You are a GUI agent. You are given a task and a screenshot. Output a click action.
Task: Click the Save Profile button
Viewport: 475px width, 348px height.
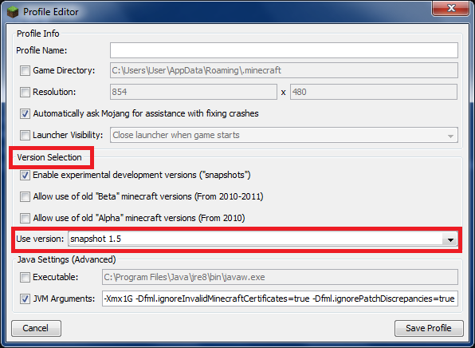pyautogui.click(x=429, y=328)
